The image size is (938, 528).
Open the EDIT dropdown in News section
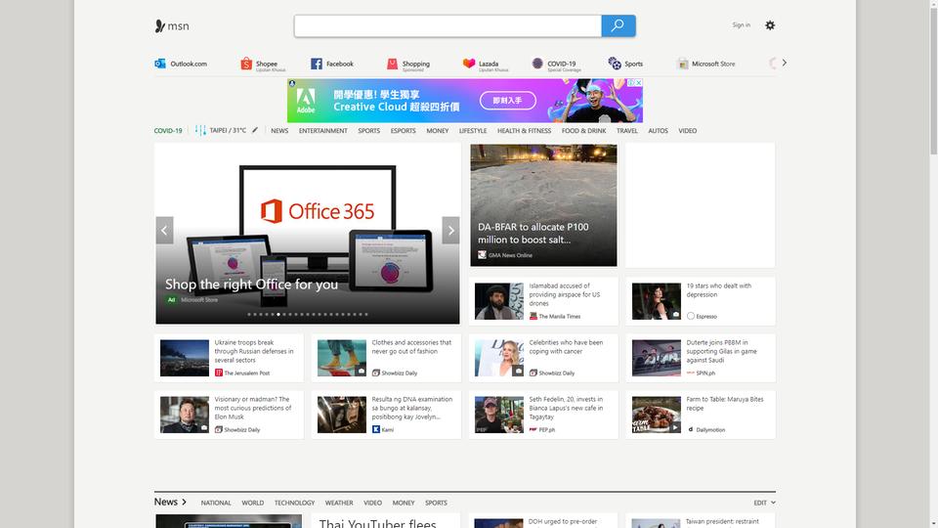click(764, 503)
